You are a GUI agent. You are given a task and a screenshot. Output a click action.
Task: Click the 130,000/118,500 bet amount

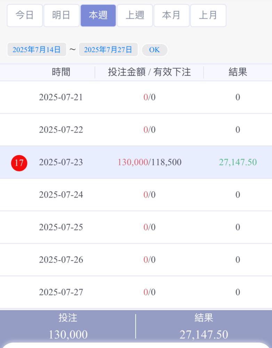click(x=149, y=162)
